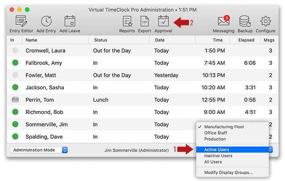Select the Perrin, Tom row
Viewport: 285px width, 181px height.
(142, 100)
